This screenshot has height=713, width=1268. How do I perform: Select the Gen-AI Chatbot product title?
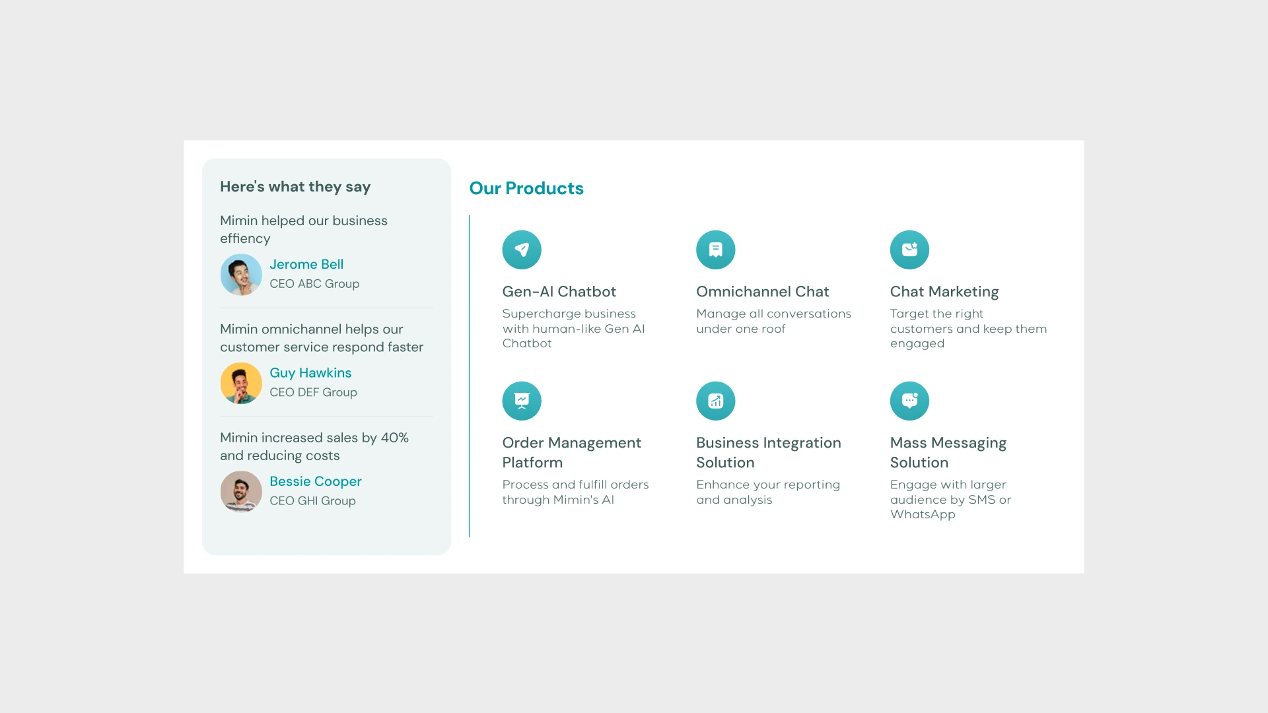tap(559, 292)
